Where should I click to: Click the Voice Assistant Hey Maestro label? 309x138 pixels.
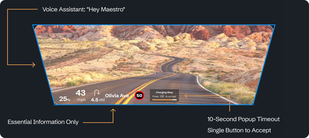coord(84,9)
